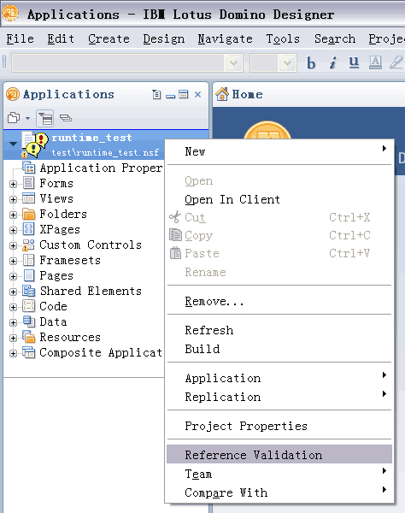Expand the Shared Elements node
The image size is (405, 513).
(13, 292)
